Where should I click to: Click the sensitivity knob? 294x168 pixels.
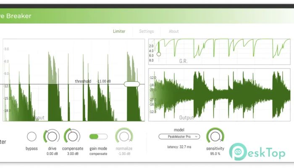pyautogui.click(x=215, y=136)
